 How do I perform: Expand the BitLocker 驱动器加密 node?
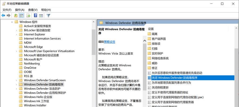pyautogui.click(x=16, y=30)
